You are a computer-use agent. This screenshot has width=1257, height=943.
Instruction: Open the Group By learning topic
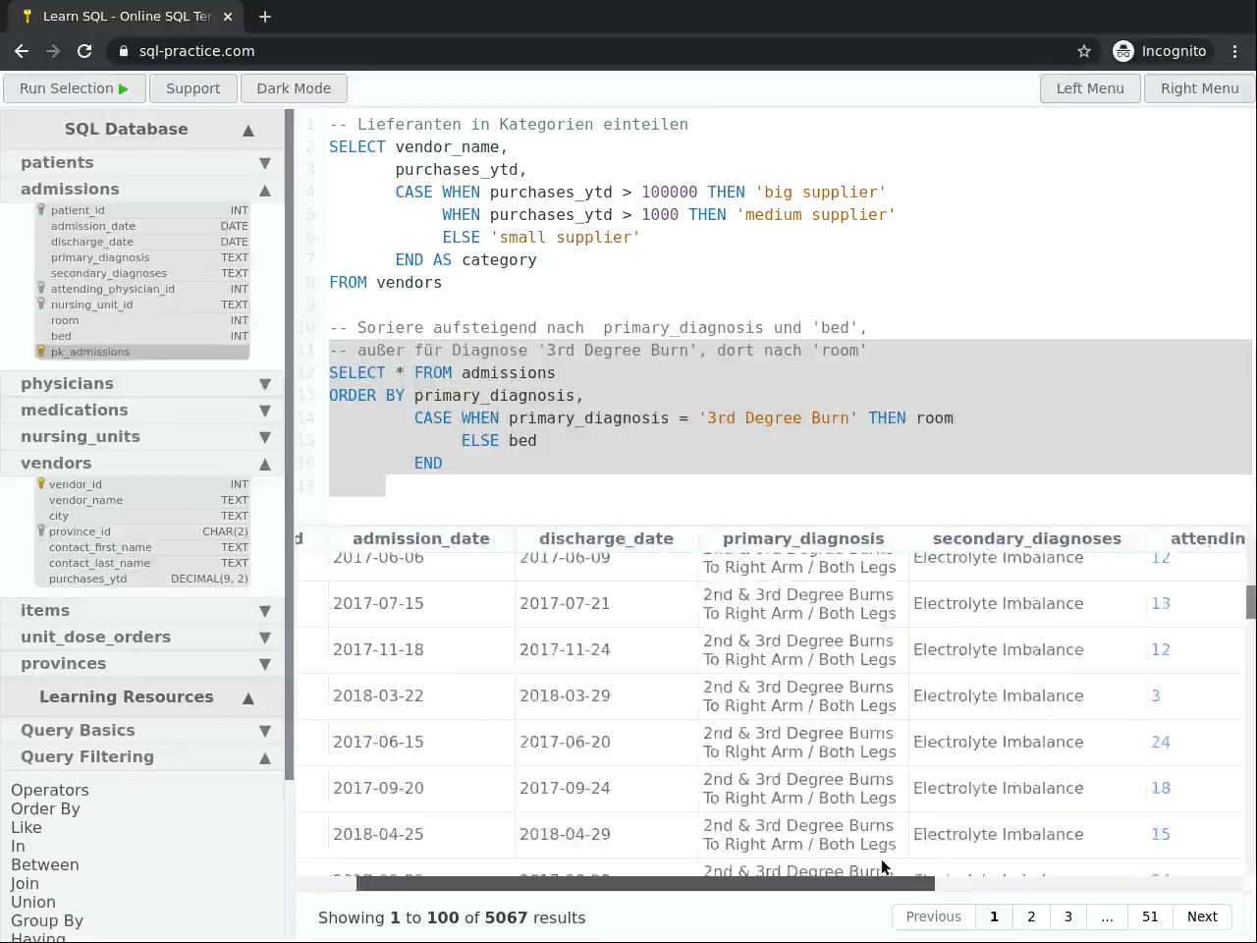pos(47,920)
